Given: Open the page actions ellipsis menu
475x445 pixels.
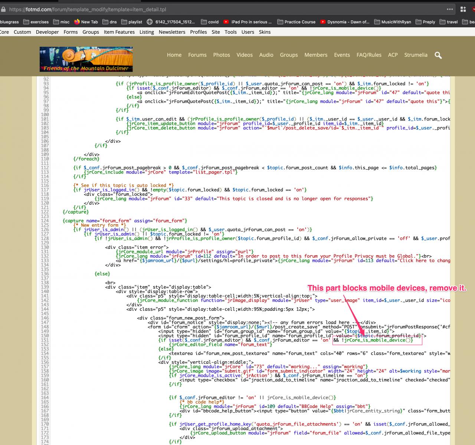Looking at the screenshot, I should (450, 9).
